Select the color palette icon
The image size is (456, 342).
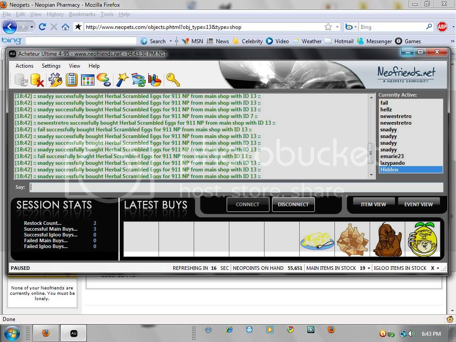click(x=104, y=80)
